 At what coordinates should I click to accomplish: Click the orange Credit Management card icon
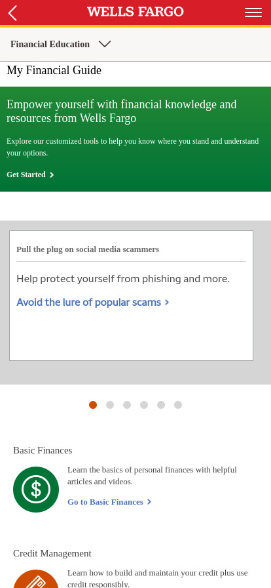[36, 579]
